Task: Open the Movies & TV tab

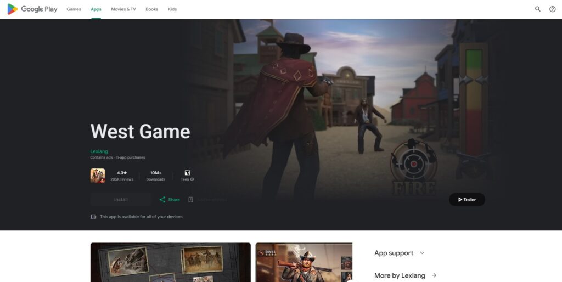Action: 123,9
